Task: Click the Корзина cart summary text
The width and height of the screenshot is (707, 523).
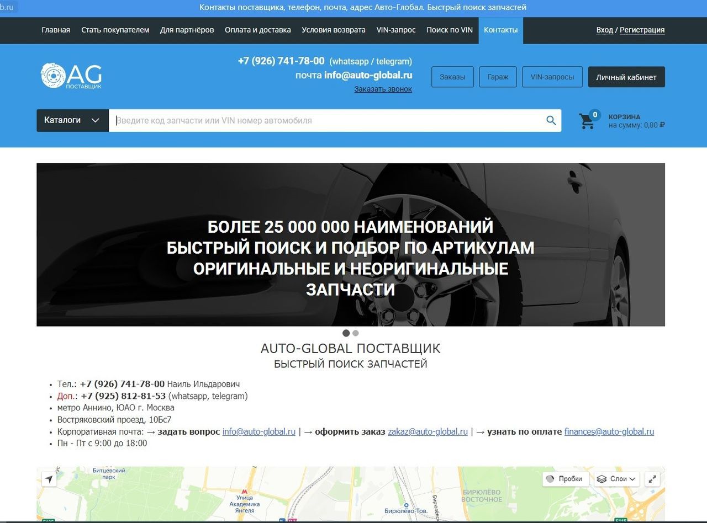Action: [636, 121]
